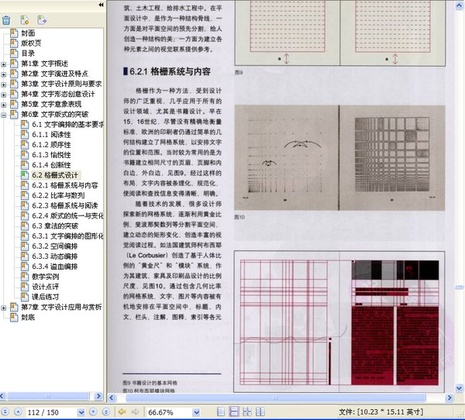The width and height of the screenshot is (465, 420).
Task: Click document horizontal scrollbar left arrow
Action: coord(112,398)
